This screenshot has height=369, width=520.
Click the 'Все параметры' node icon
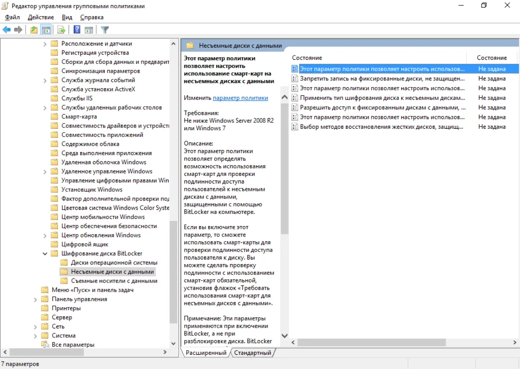pyautogui.click(x=45, y=345)
